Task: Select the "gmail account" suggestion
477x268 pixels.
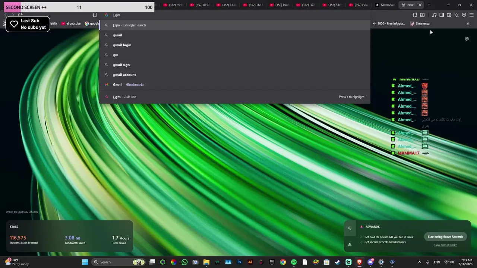Action: click(x=235, y=75)
